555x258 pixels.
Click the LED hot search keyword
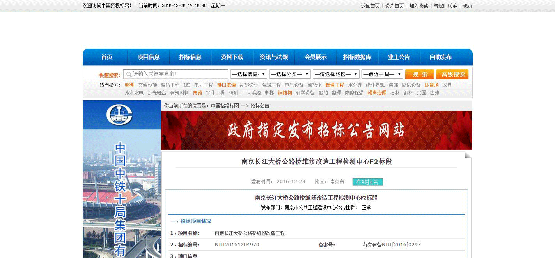click(x=187, y=85)
